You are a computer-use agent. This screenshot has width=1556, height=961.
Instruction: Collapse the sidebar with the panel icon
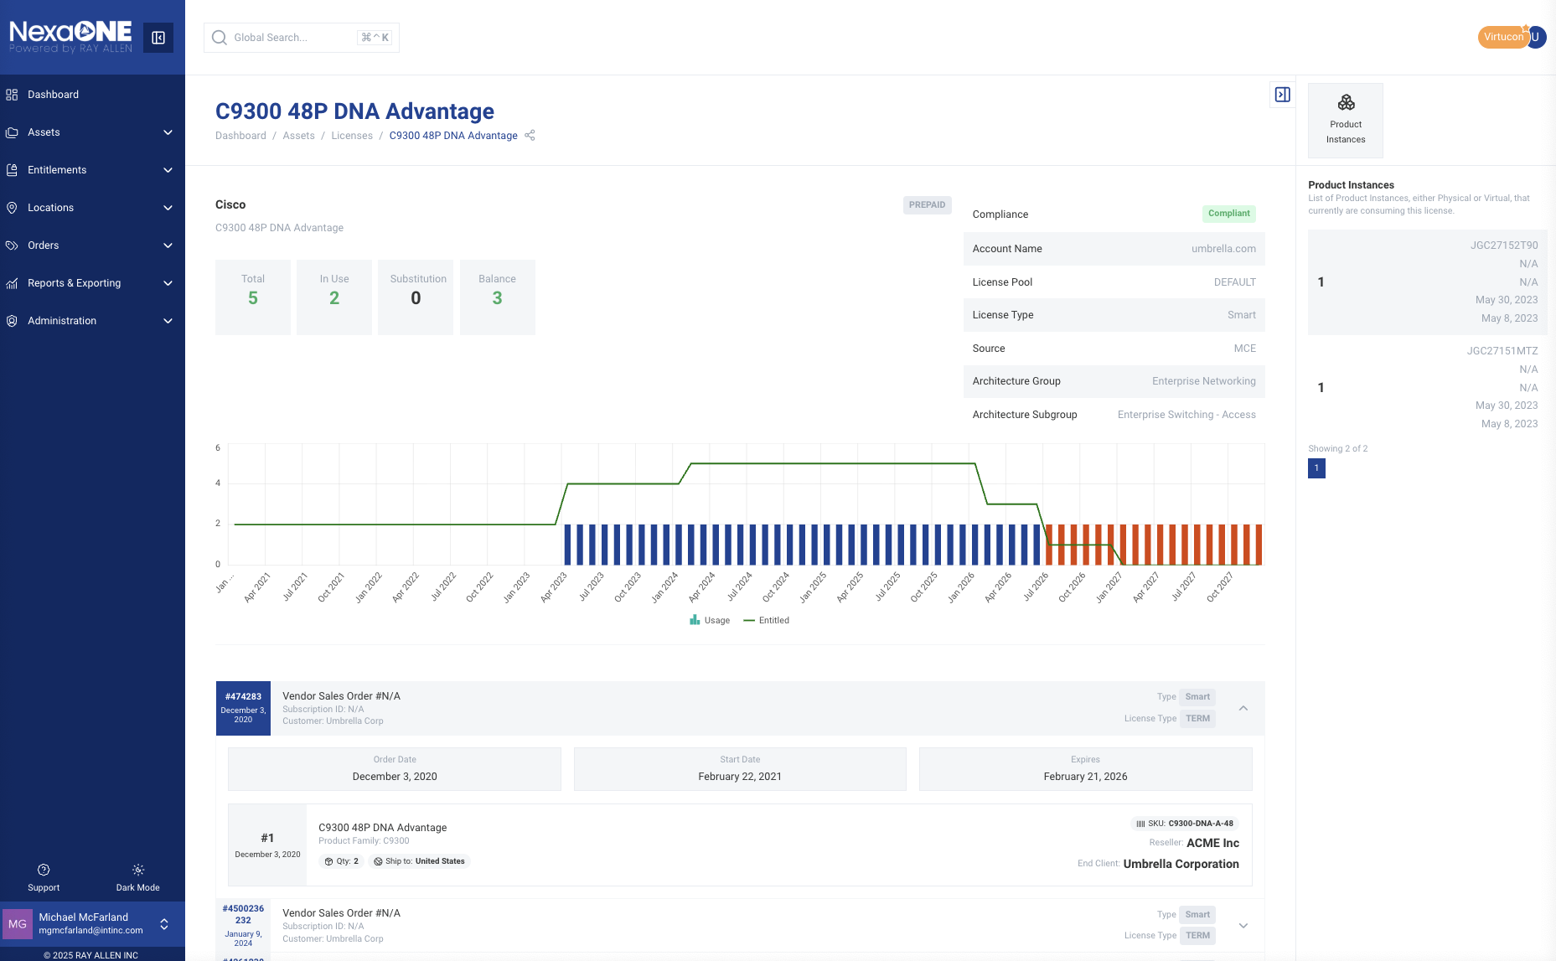(x=158, y=38)
